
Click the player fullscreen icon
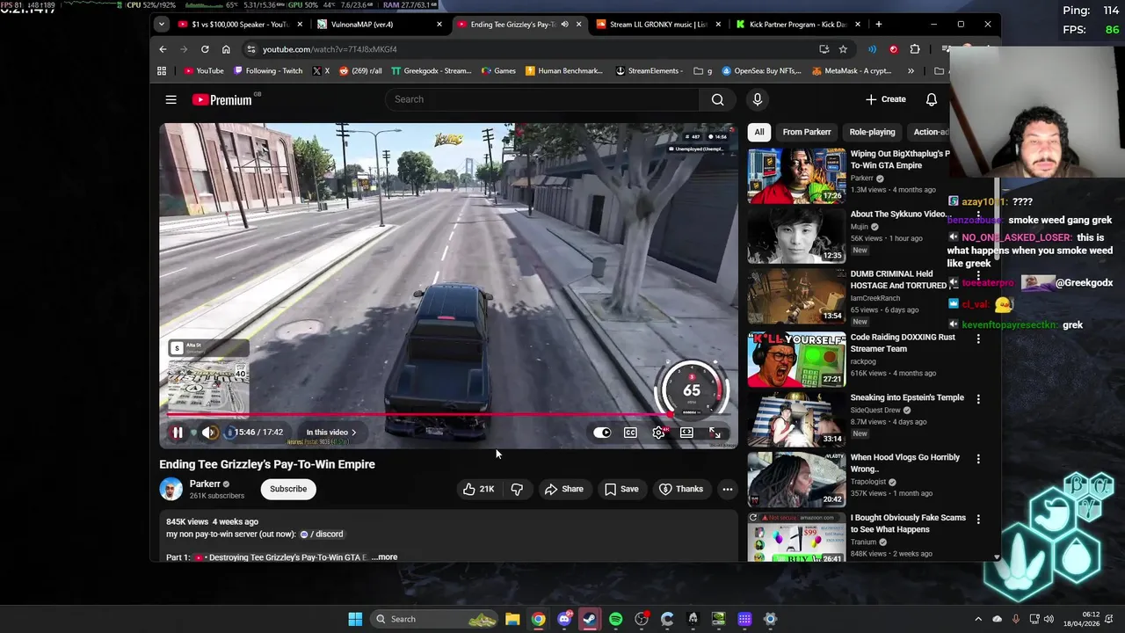[x=715, y=433]
